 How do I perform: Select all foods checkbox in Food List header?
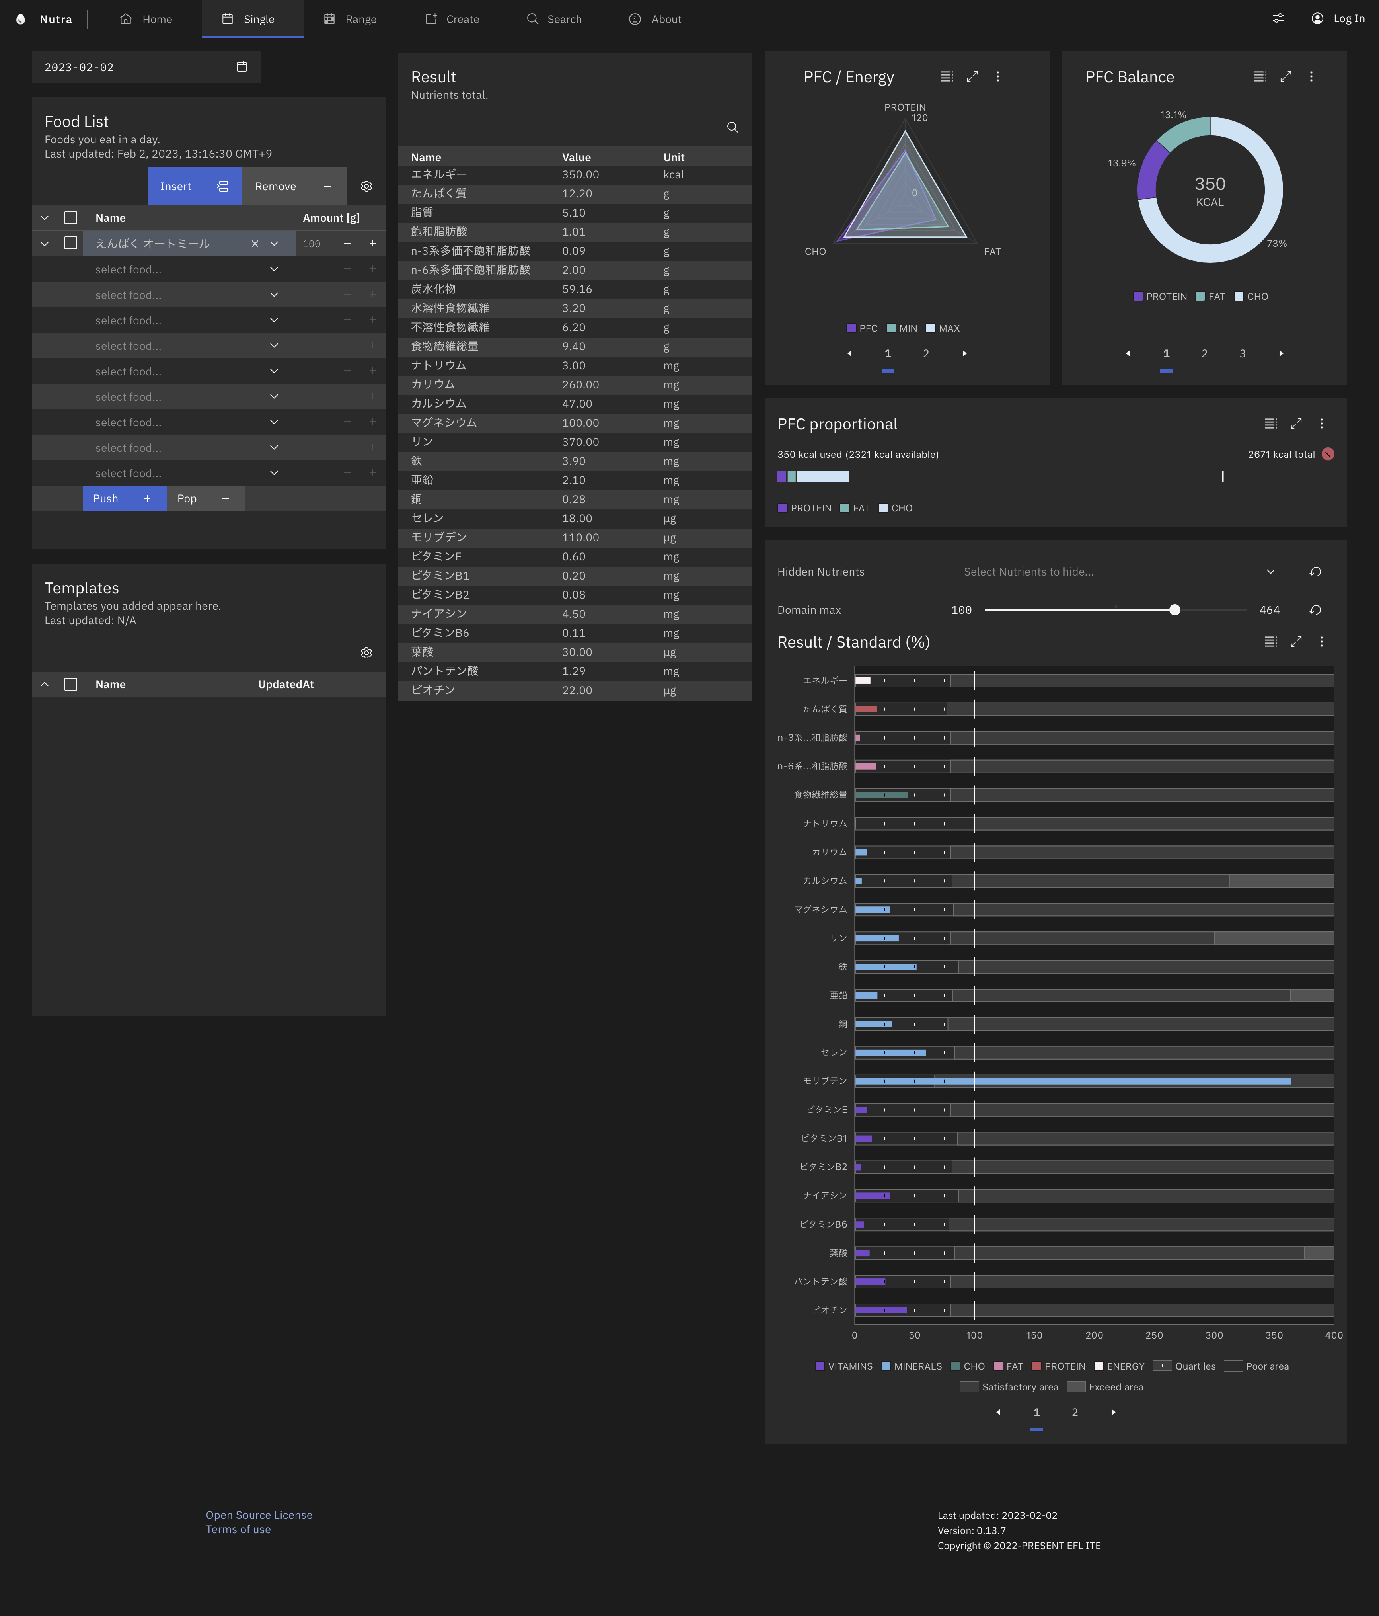click(71, 218)
